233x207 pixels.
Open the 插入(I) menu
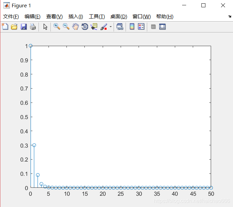76,17
